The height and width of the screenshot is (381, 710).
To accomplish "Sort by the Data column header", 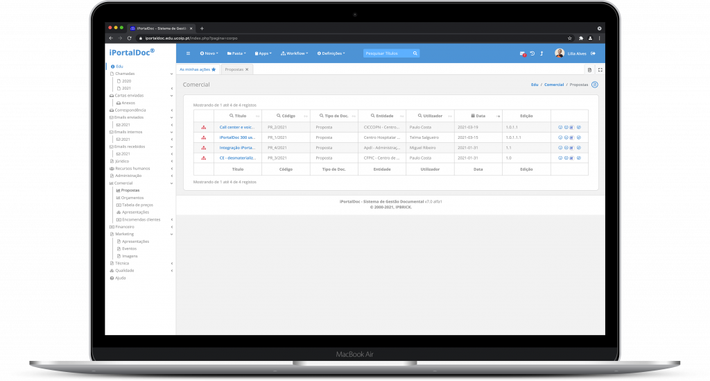I will 478,116.
